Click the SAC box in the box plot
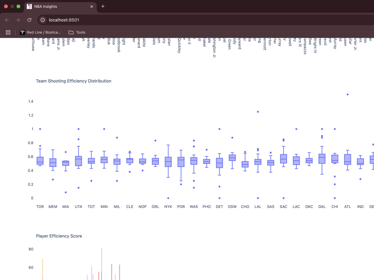The width and height of the screenshot is (374, 280). [283, 159]
